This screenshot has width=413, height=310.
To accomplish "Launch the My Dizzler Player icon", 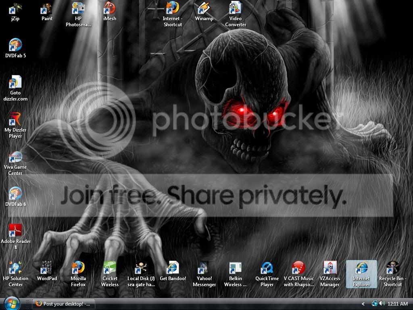I will tap(15, 126).
